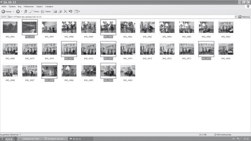Go up one folder level
The image size is (251, 141).
point(25,11)
